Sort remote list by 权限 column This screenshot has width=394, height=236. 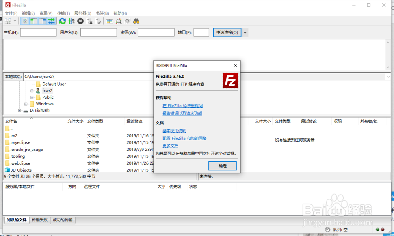click(x=344, y=121)
